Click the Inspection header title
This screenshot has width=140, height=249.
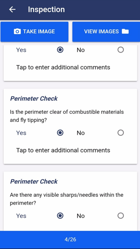46,10
